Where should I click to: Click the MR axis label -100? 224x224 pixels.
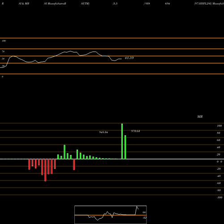[x=220, y=198]
